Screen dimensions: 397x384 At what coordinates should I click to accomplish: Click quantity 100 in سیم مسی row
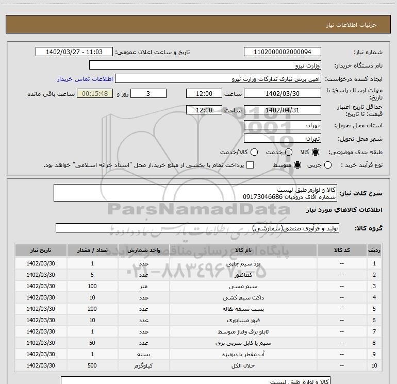(92, 286)
